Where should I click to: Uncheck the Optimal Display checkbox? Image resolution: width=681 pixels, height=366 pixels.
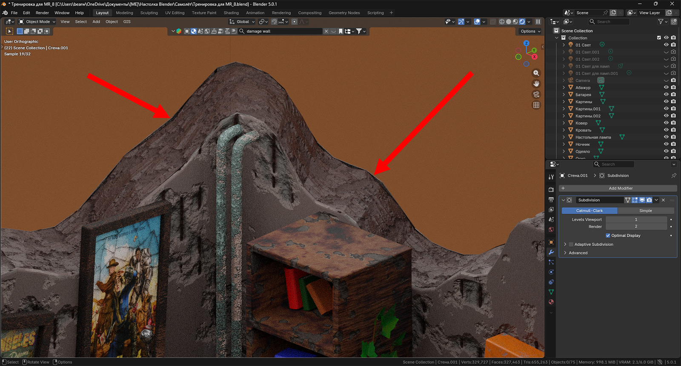608,235
